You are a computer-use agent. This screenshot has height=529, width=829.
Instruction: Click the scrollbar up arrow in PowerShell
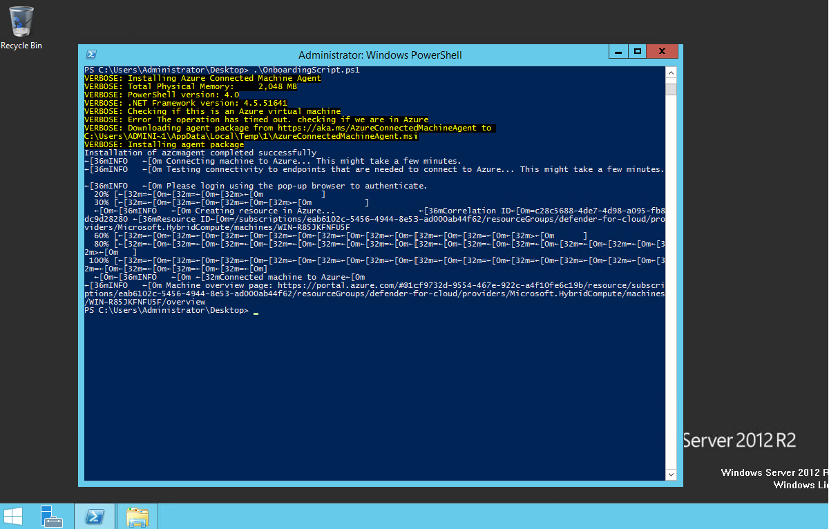pos(671,73)
